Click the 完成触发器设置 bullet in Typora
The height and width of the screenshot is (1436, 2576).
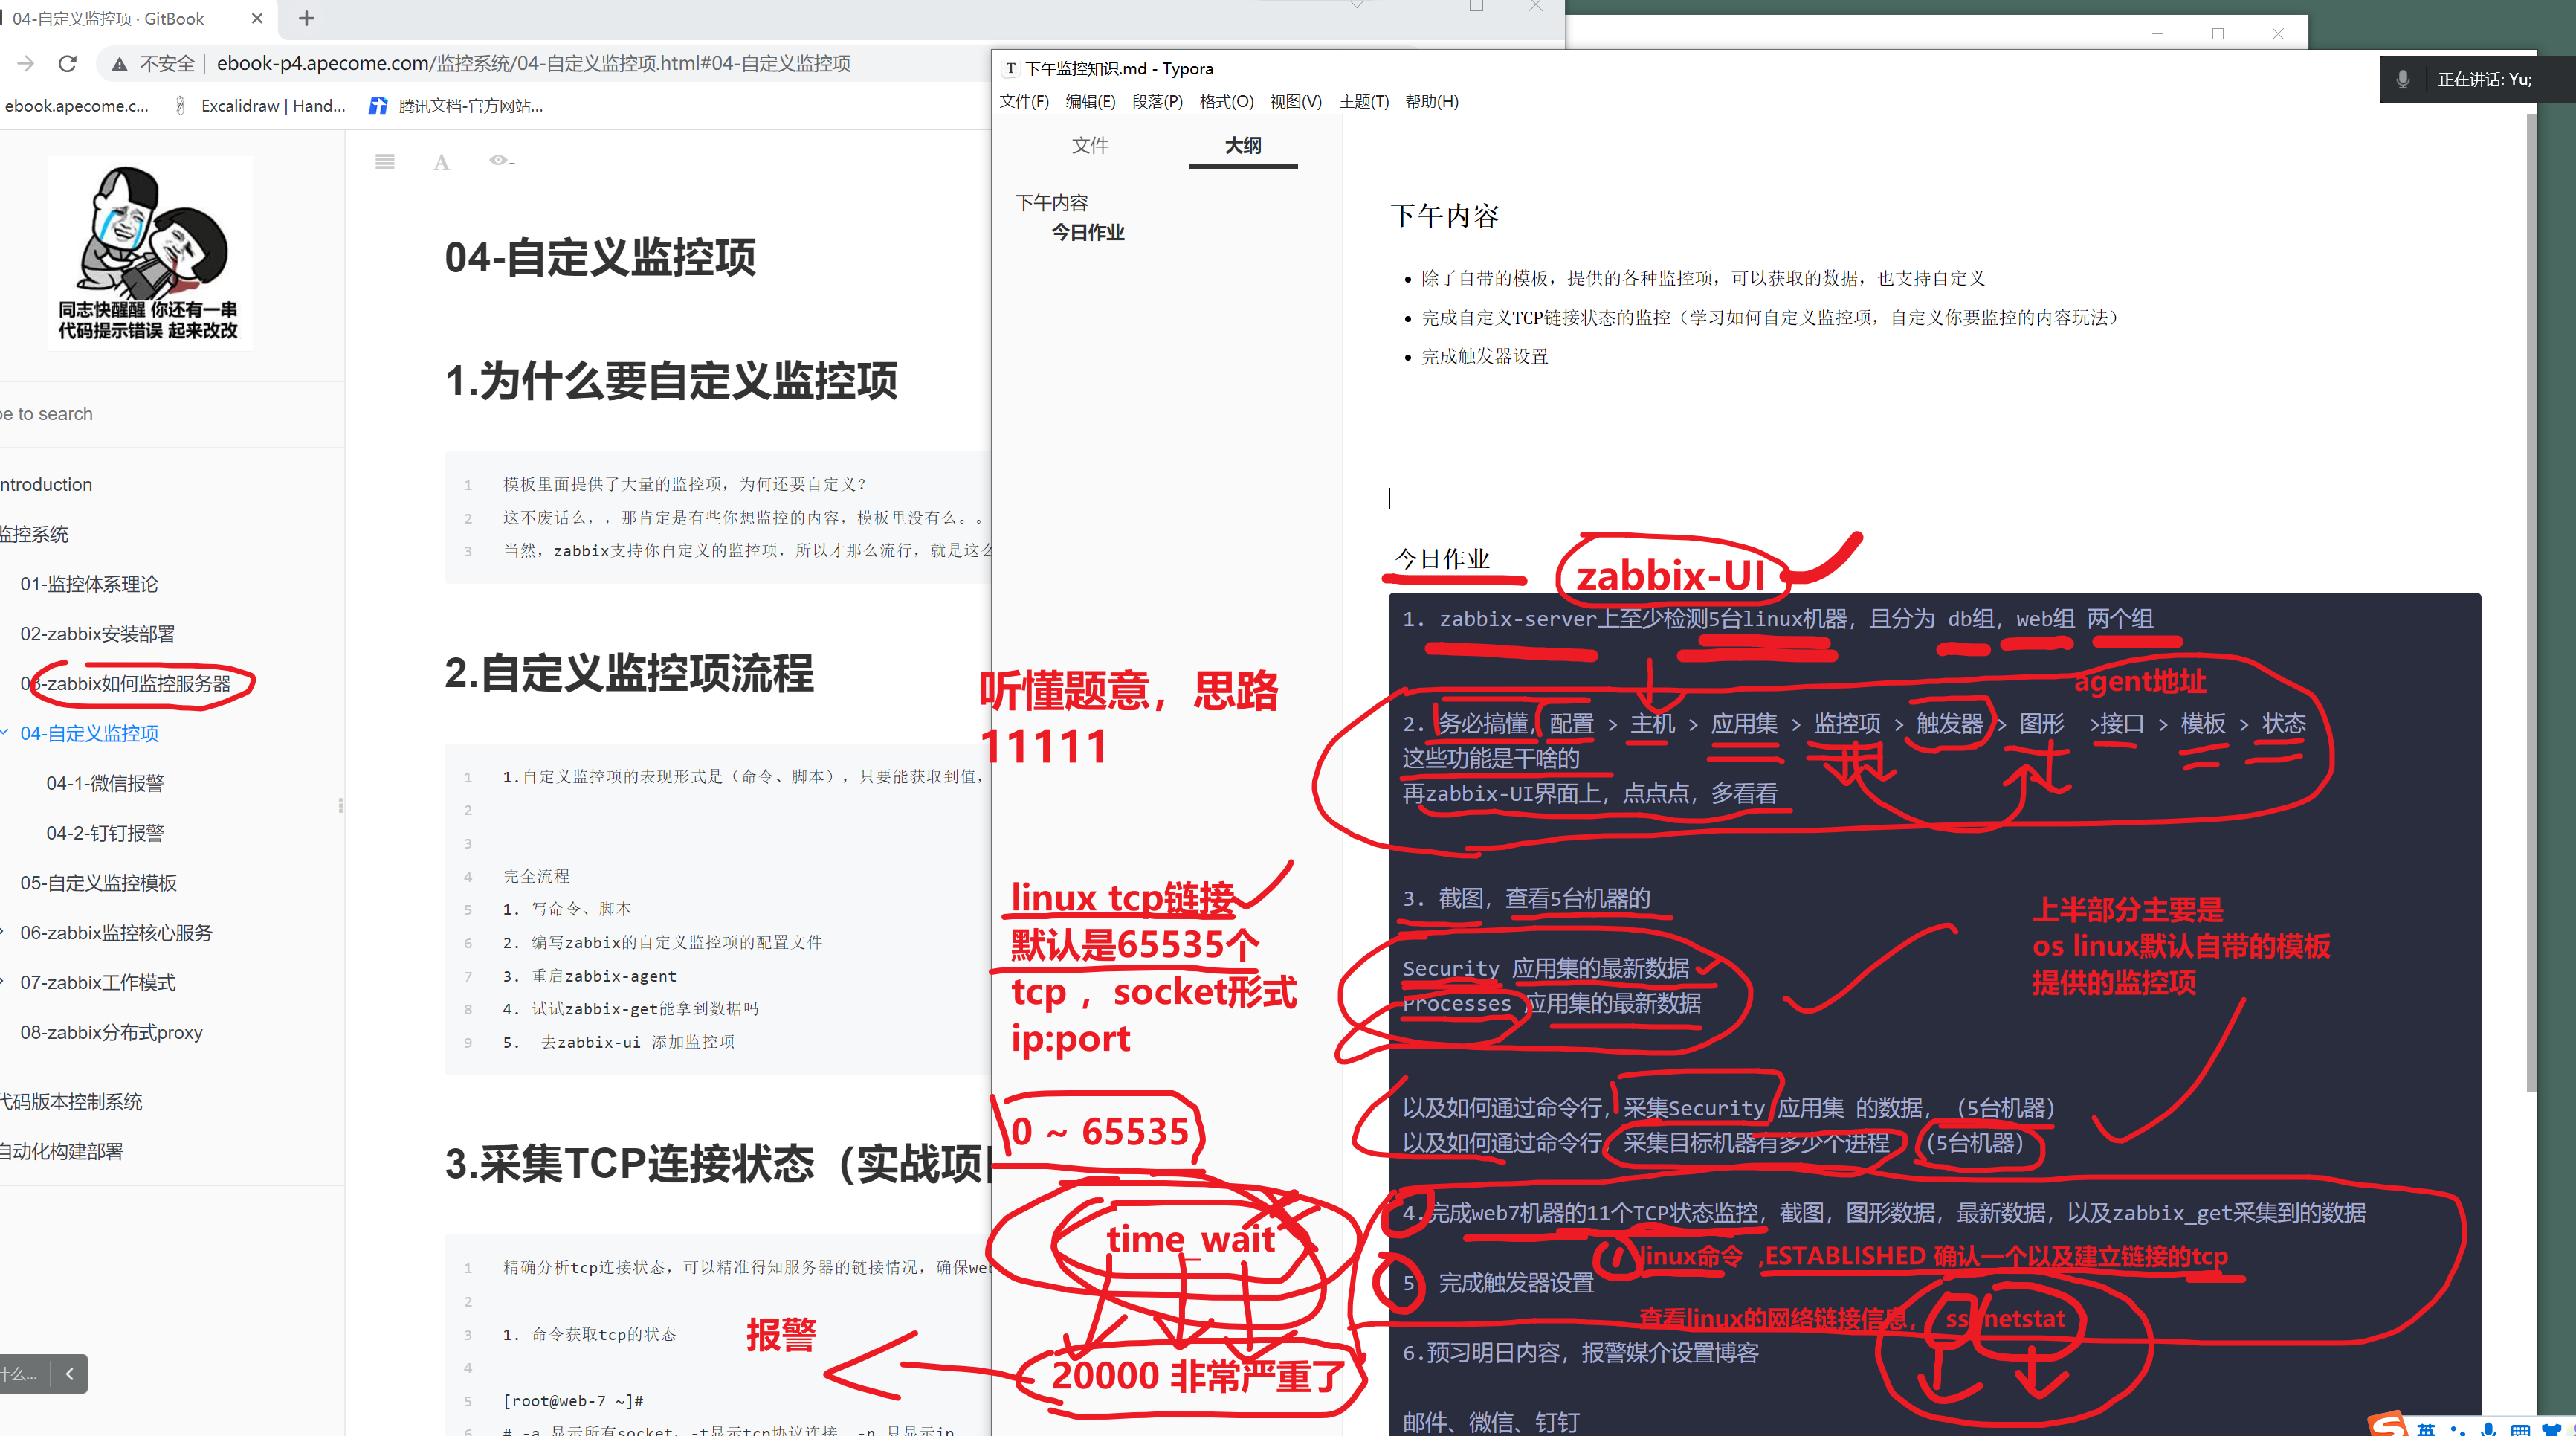pos(1484,356)
